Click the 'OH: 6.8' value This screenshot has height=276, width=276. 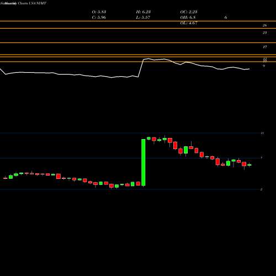[x=188, y=18]
